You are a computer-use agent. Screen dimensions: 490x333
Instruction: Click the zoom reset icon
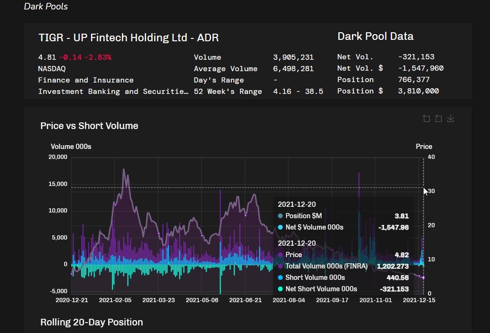[x=438, y=119]
